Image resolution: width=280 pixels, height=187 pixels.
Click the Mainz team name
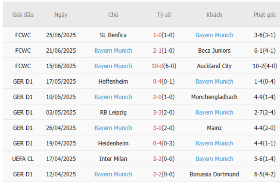click(x=214, y=128)
